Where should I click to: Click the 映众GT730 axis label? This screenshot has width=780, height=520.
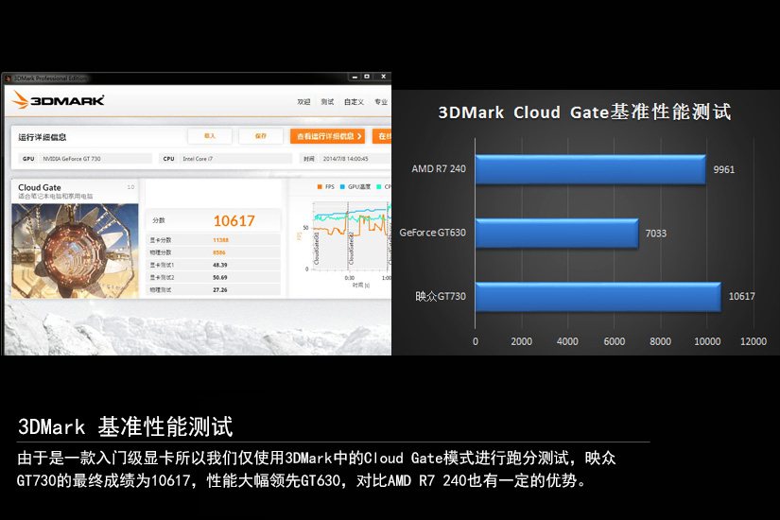(x=441, y=296)
